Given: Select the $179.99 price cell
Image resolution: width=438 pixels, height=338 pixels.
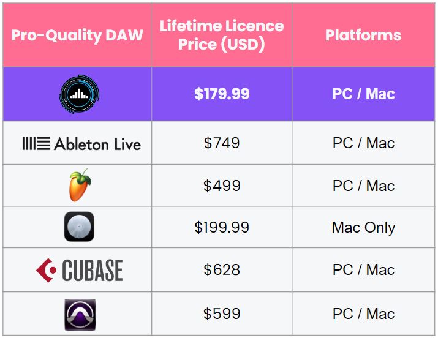Looking at the screenshot, I should point(222,94).
